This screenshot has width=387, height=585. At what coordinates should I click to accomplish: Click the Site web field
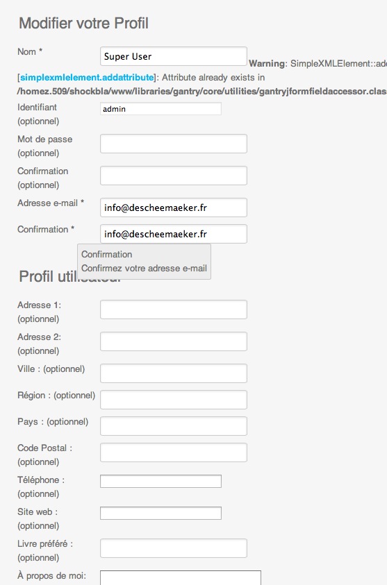point(160,513)
